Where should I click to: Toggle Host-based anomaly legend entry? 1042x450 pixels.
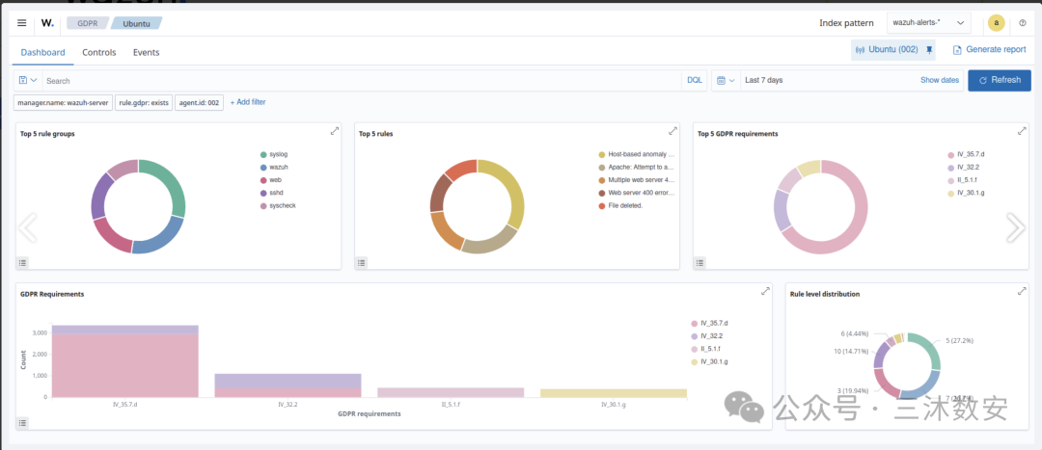638,154
